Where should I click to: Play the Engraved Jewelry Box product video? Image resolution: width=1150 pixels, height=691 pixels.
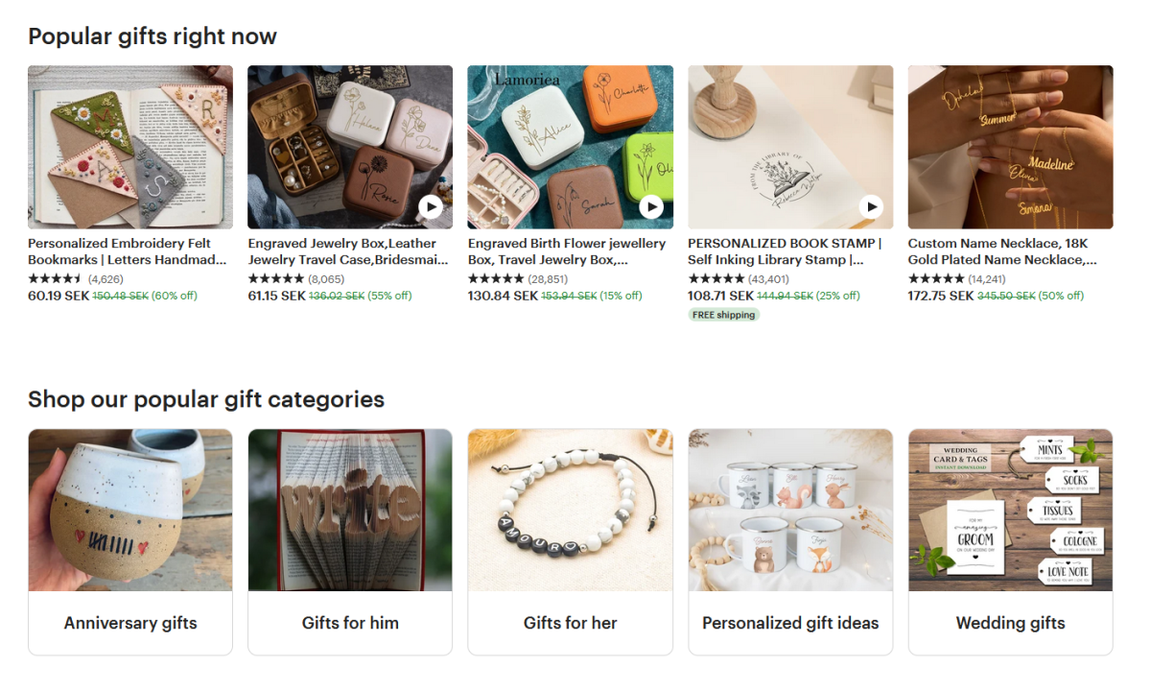[431, 205]
